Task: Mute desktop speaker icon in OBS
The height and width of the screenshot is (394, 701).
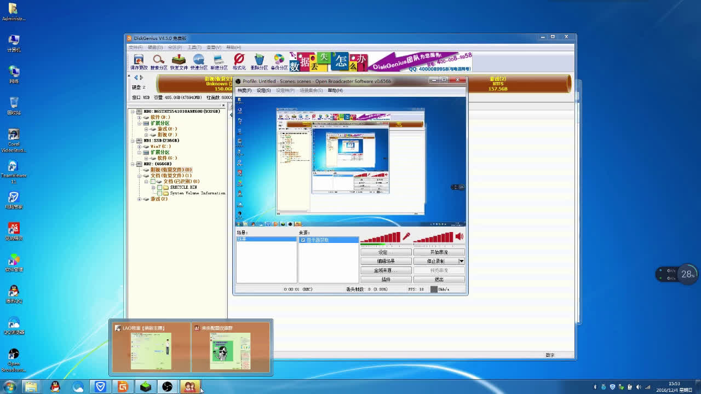Action: [x=459, y=236]
